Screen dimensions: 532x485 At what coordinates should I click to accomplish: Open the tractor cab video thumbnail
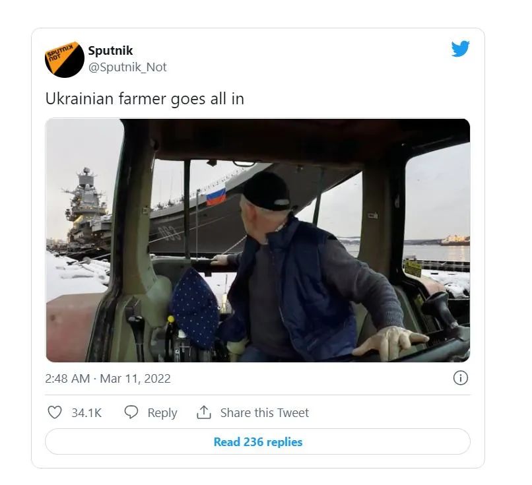[x=258, y=240]
